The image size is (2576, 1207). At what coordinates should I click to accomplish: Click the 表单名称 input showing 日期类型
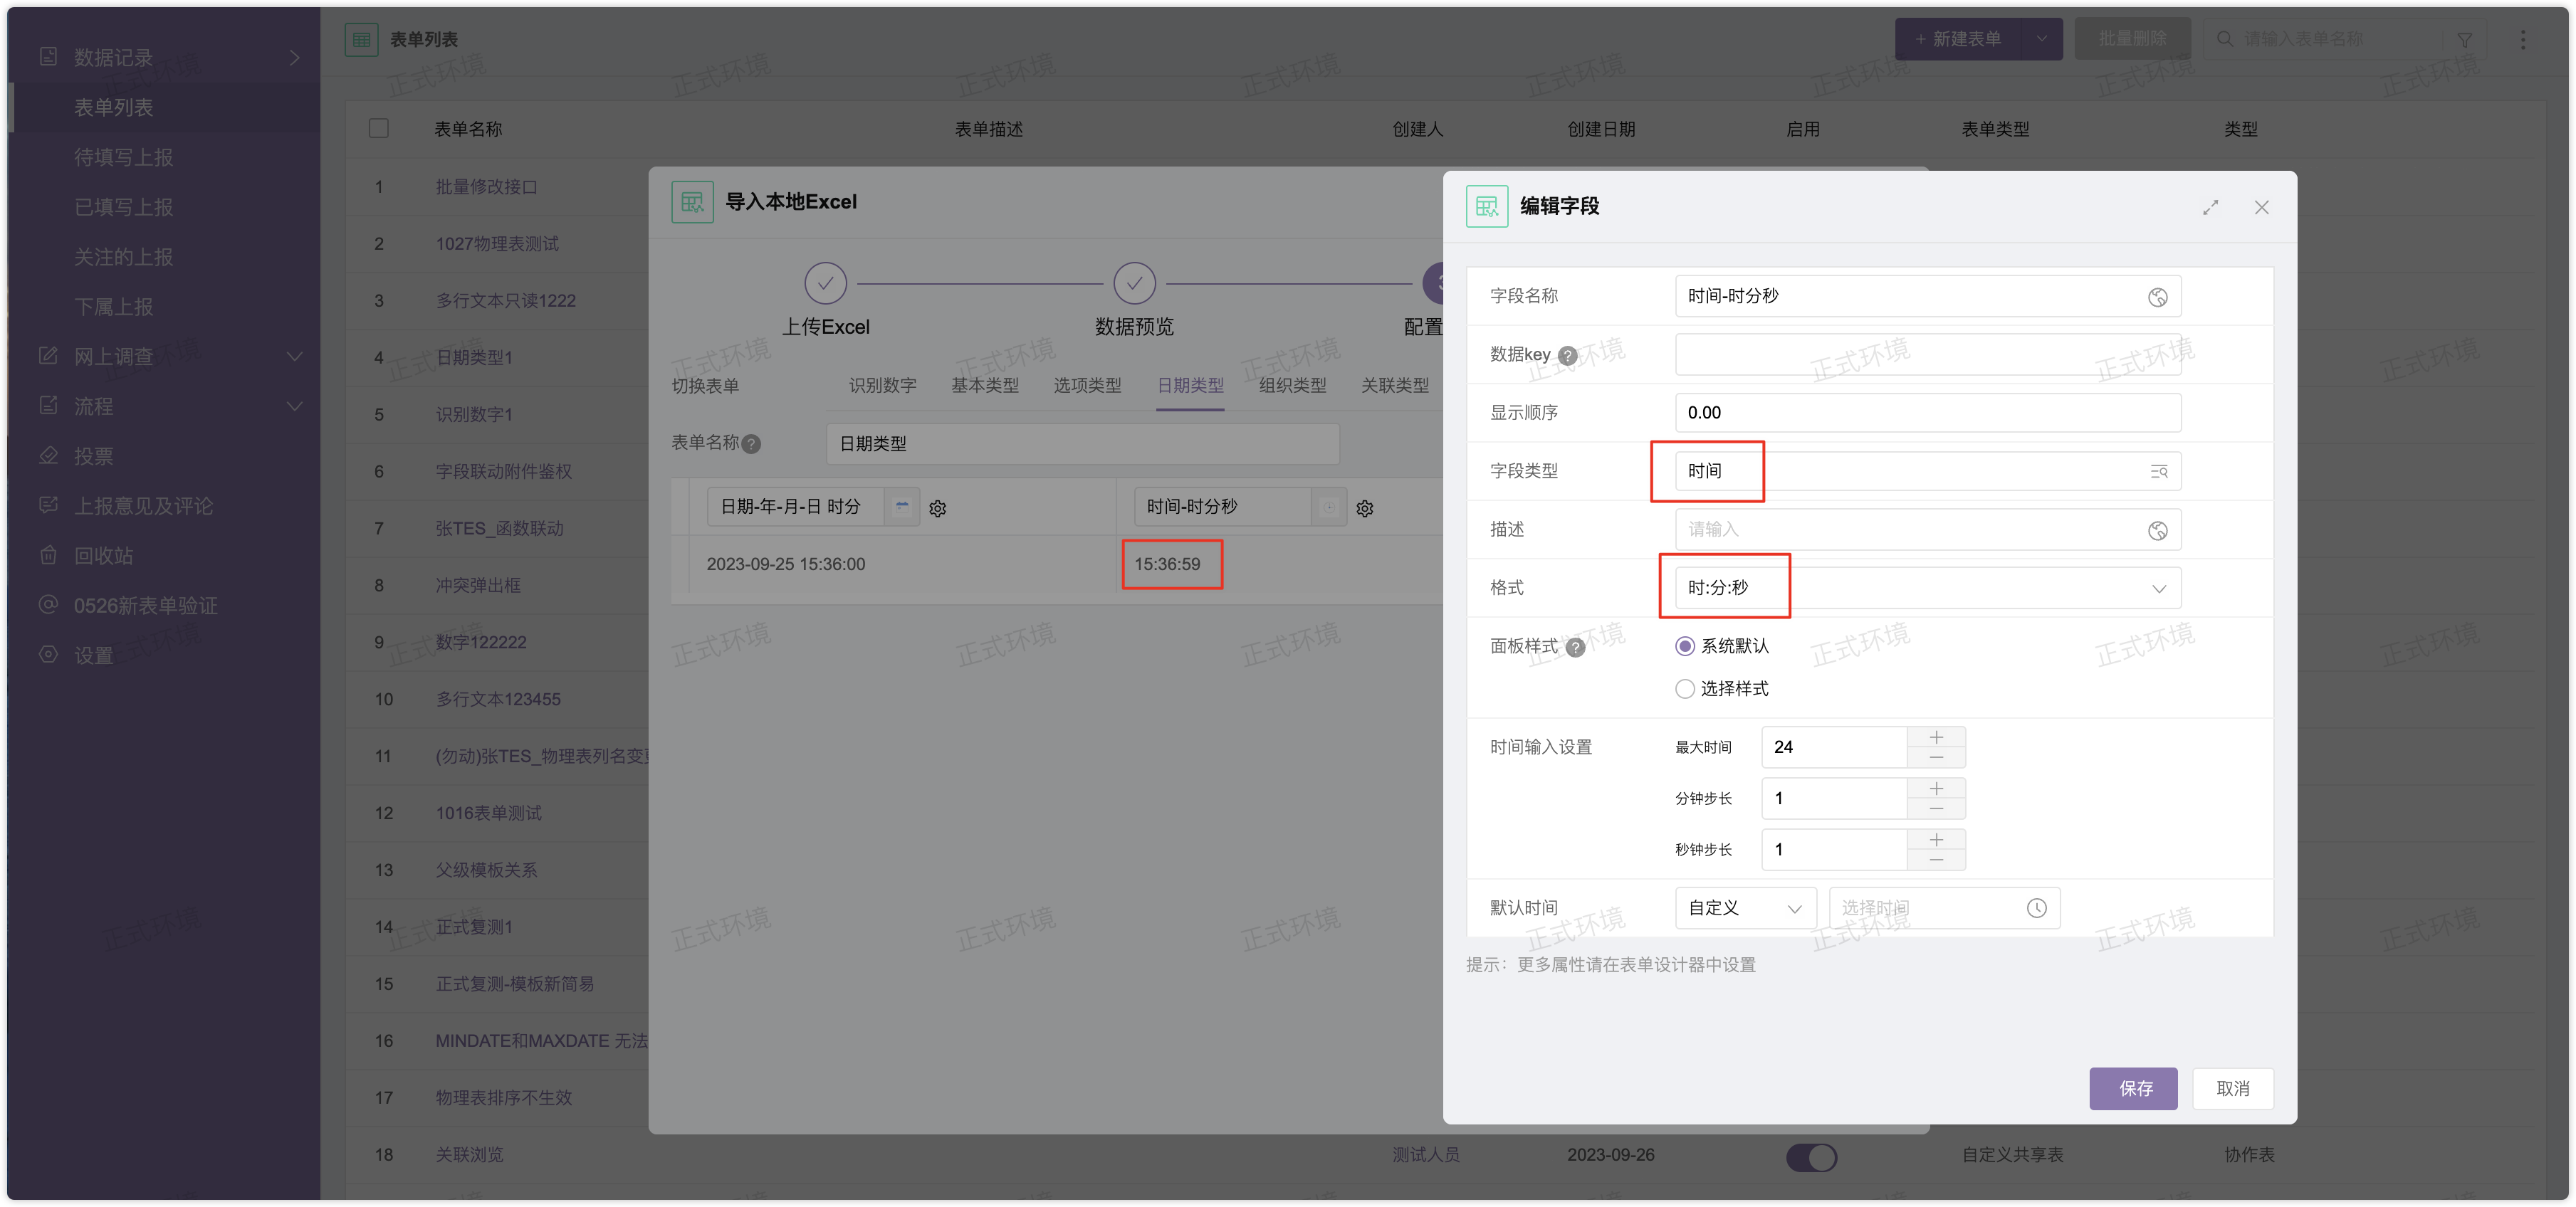[x=1082, y=445]
